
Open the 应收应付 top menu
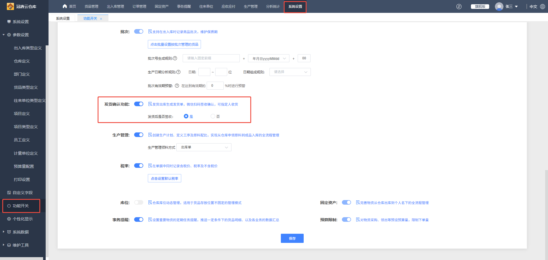tap(228, 7)
